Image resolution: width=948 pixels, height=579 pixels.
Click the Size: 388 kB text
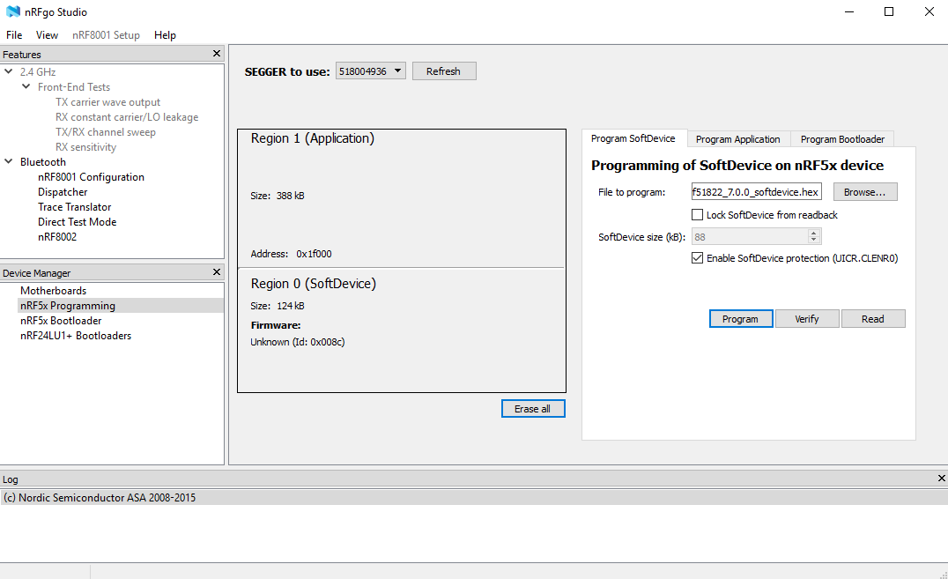(x=278, y=196)
